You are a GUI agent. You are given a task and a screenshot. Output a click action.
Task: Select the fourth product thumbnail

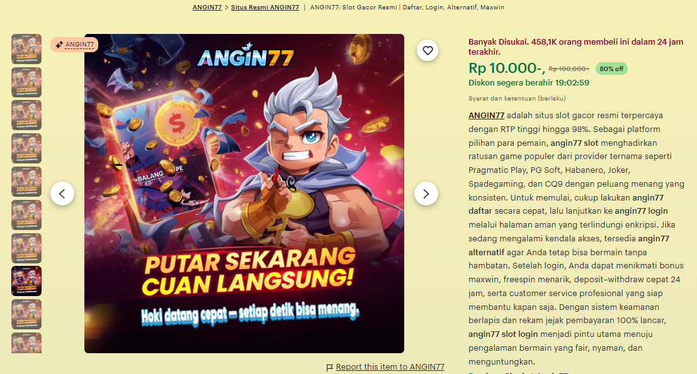tap(26, 148)
